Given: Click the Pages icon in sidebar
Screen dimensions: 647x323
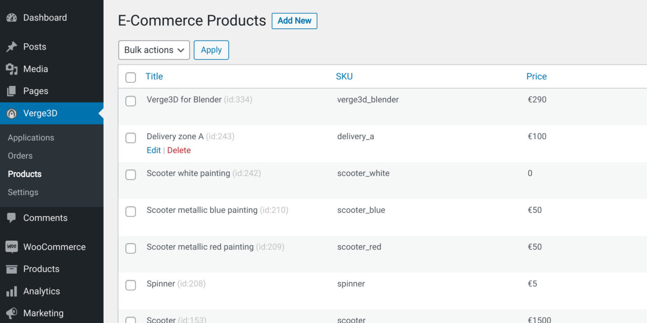Looking at the screenshot, I should (12, 91).
